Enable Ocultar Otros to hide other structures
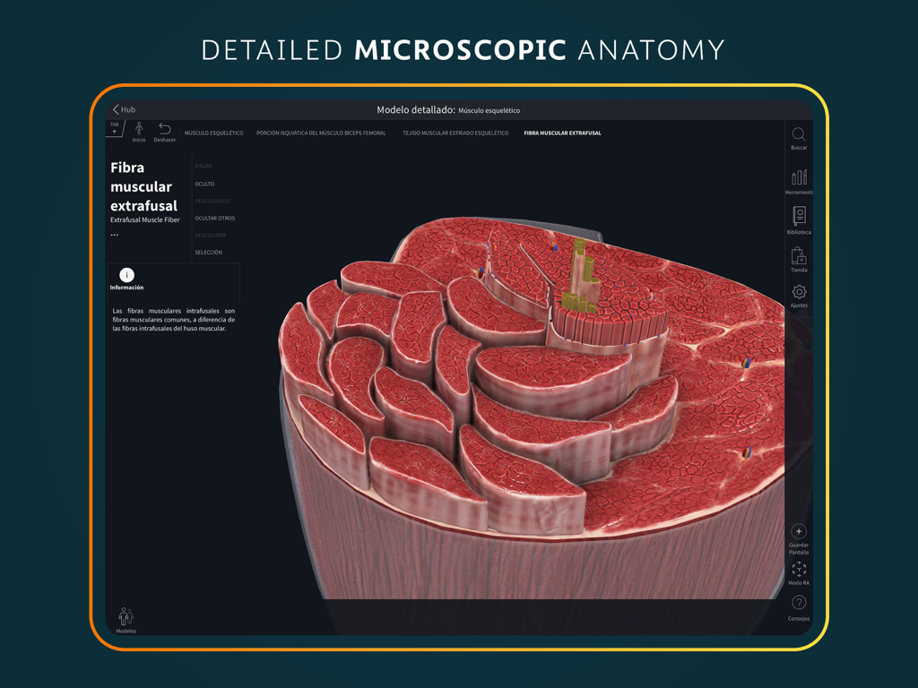The image size is (918, 688). tap(214, 218)
